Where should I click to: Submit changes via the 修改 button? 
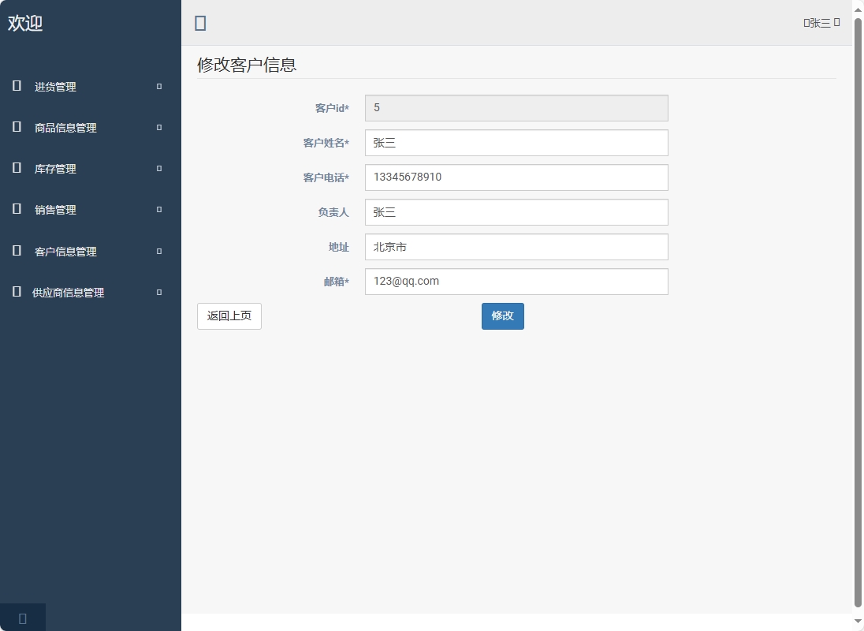(502, 315)
